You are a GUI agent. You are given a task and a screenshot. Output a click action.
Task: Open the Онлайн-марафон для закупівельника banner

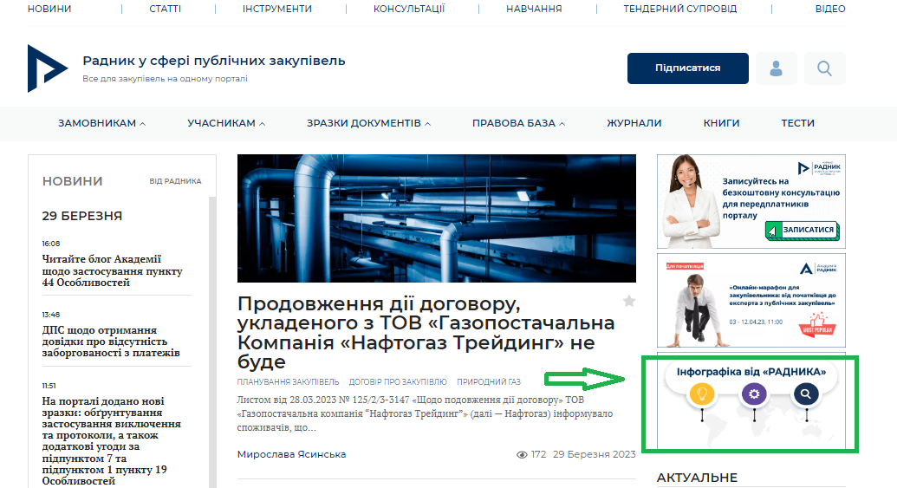pyautogui.click(x=751, y=301)
